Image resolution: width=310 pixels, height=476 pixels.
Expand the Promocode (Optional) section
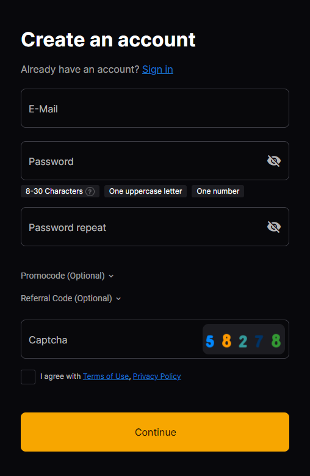pyautogui.click(x=67, y=276)
